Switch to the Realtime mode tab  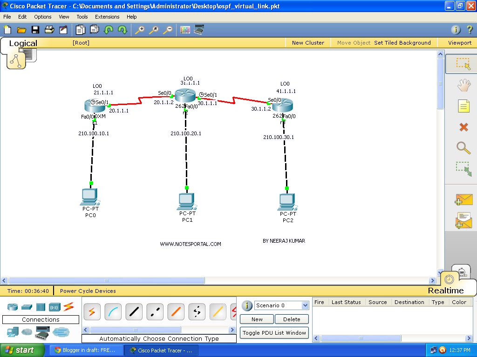coord(446,291)
